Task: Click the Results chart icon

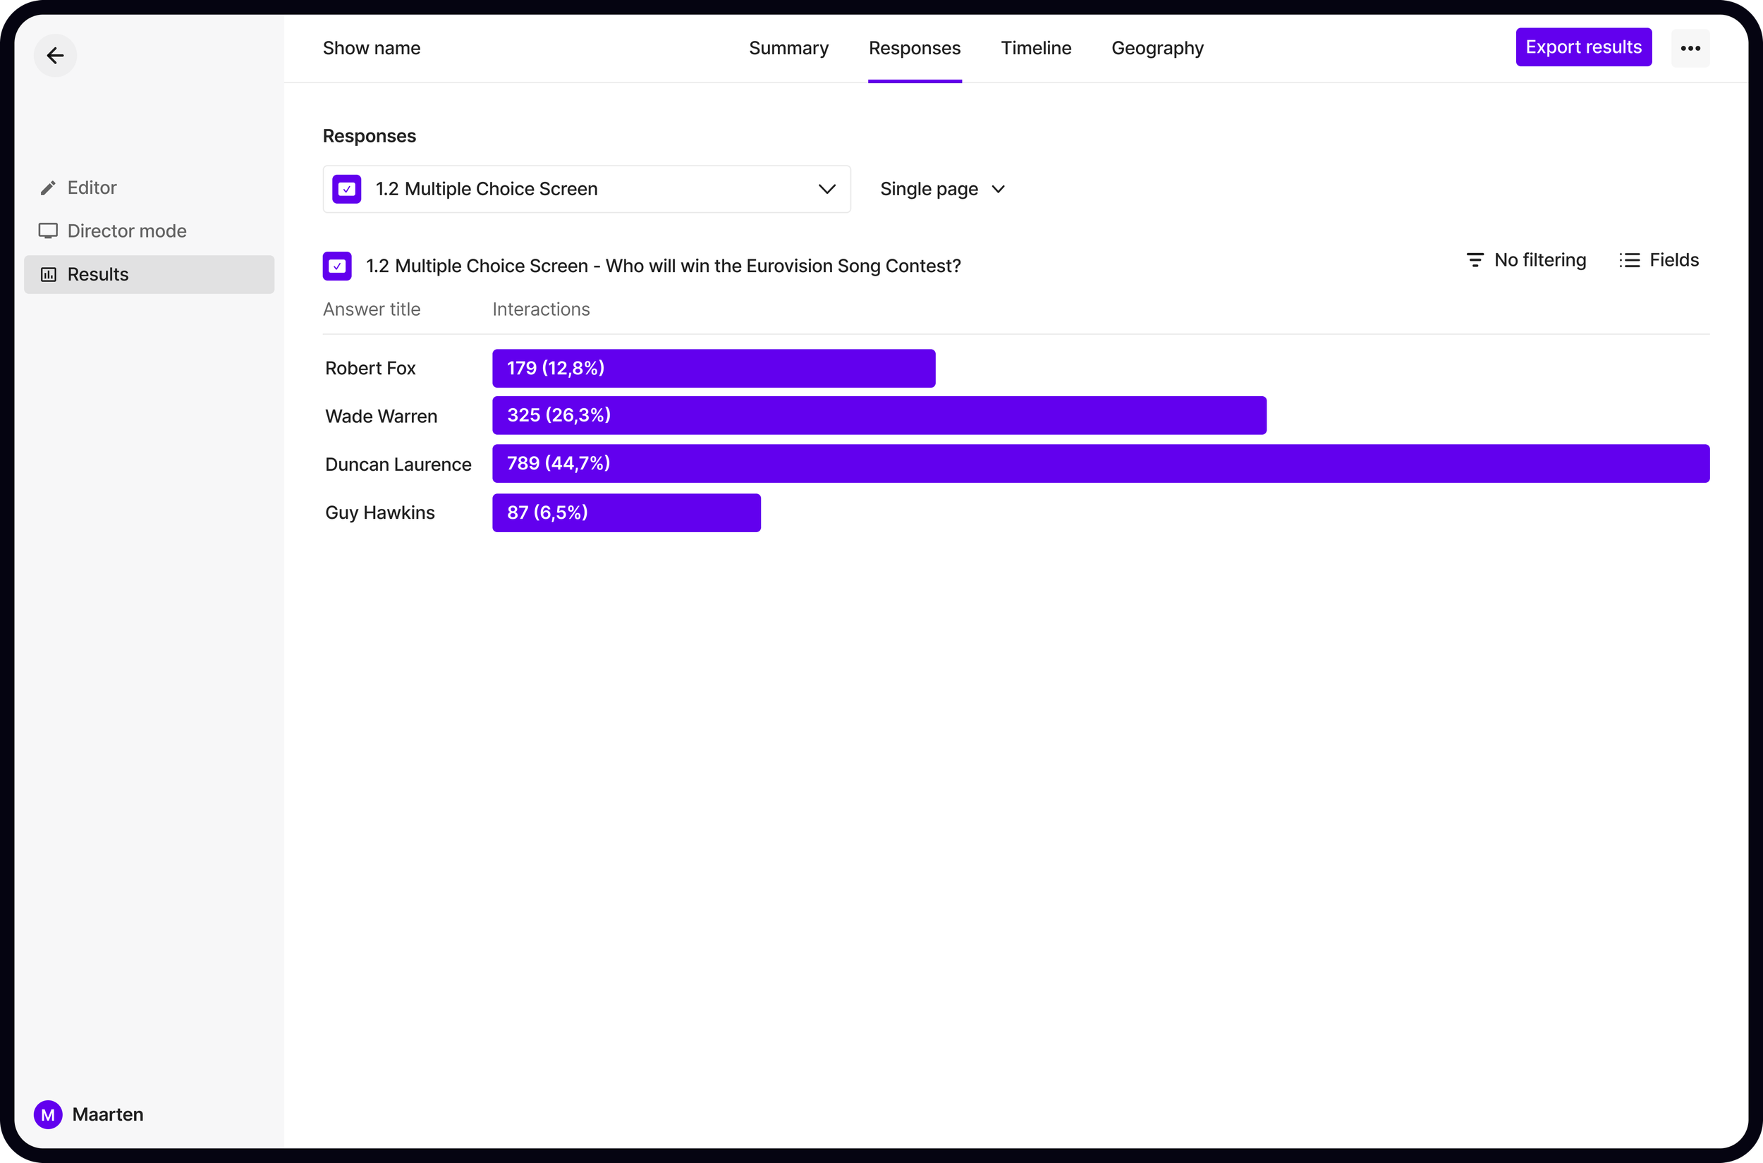Action: point(48,274)
